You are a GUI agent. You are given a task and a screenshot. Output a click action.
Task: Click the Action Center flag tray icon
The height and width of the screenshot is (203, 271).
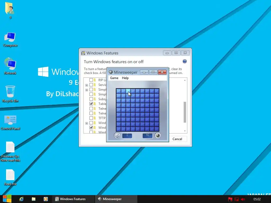click(230, 199)
